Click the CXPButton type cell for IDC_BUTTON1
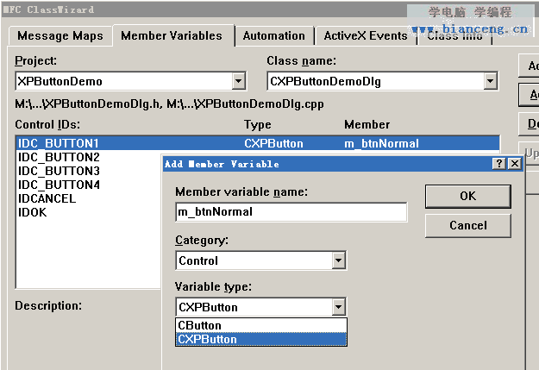The image size is (539, 370). 273,143
